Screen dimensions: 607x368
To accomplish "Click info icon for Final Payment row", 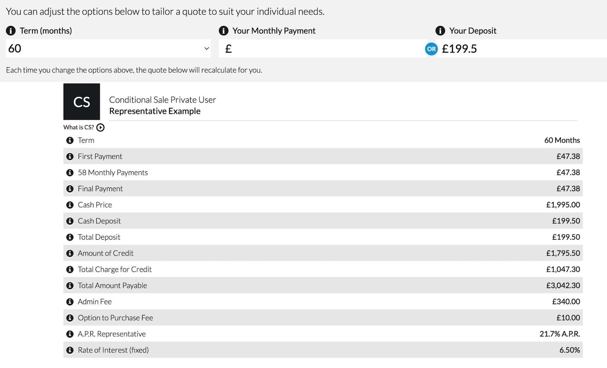I will [x=70, y=189].
